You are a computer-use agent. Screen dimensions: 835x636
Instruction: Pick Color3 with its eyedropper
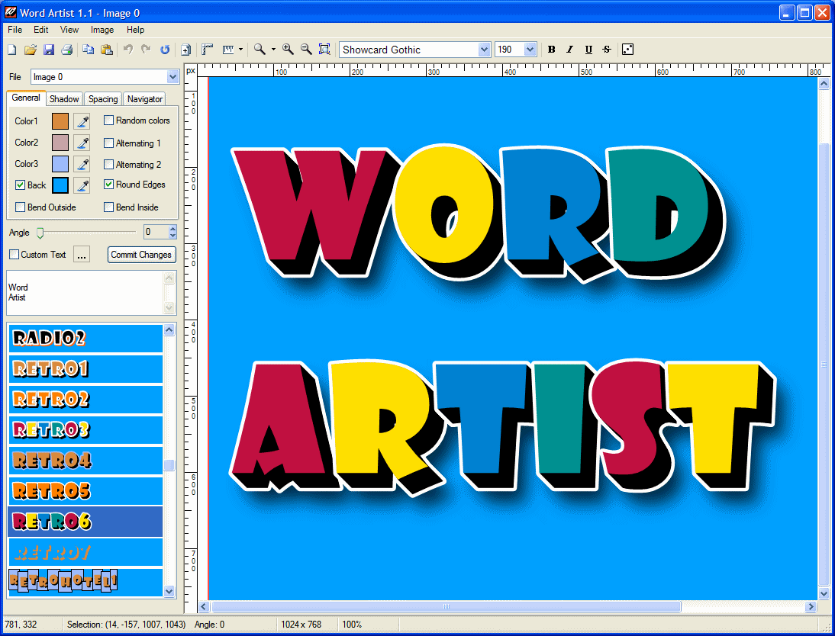(x=82, y=164)
